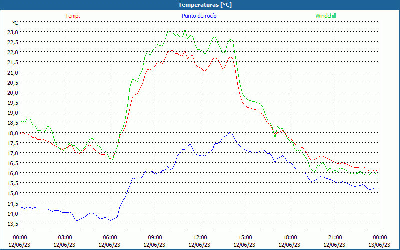
Task: Click the 14,5 y-axis value
Action: coord(13,203)
